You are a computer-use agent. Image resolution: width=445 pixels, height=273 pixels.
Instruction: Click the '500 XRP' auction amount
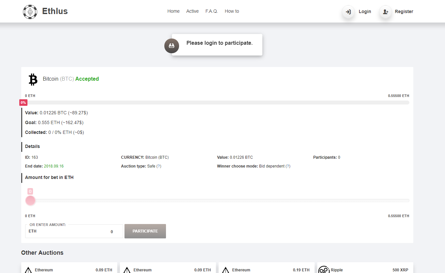(401, 270)
